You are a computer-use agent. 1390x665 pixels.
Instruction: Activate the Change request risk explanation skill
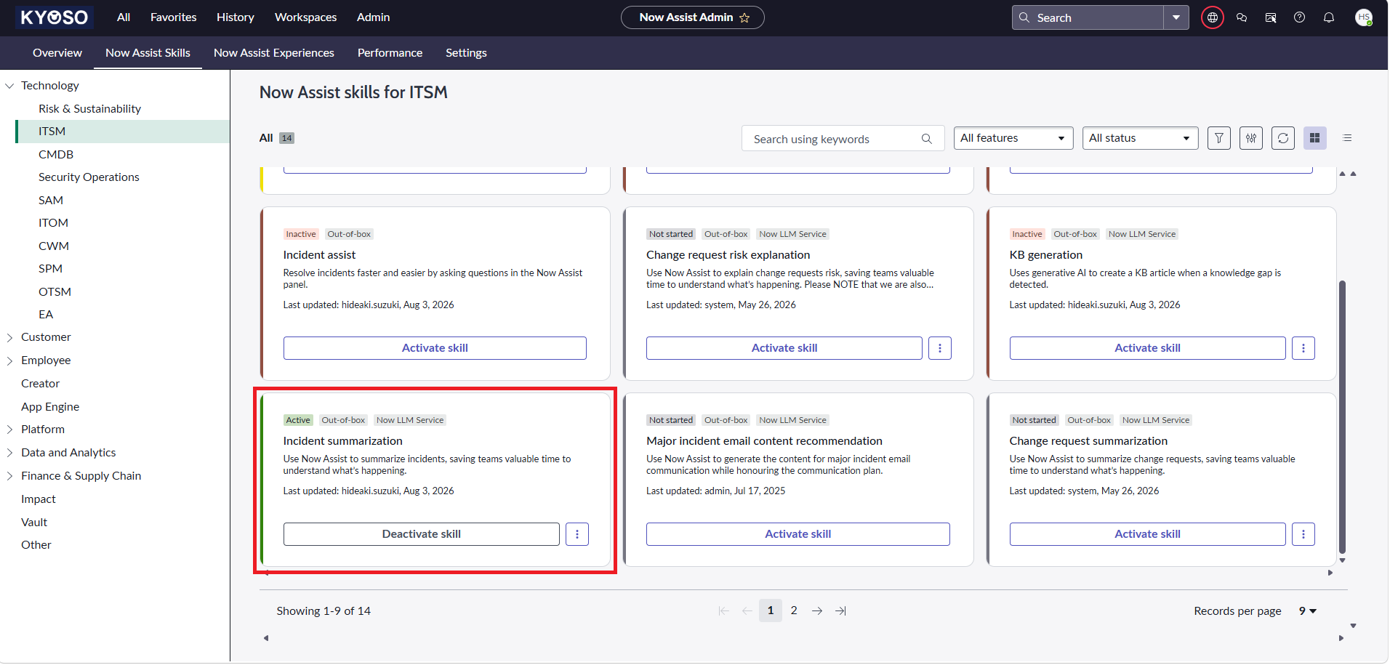[784, 348]
